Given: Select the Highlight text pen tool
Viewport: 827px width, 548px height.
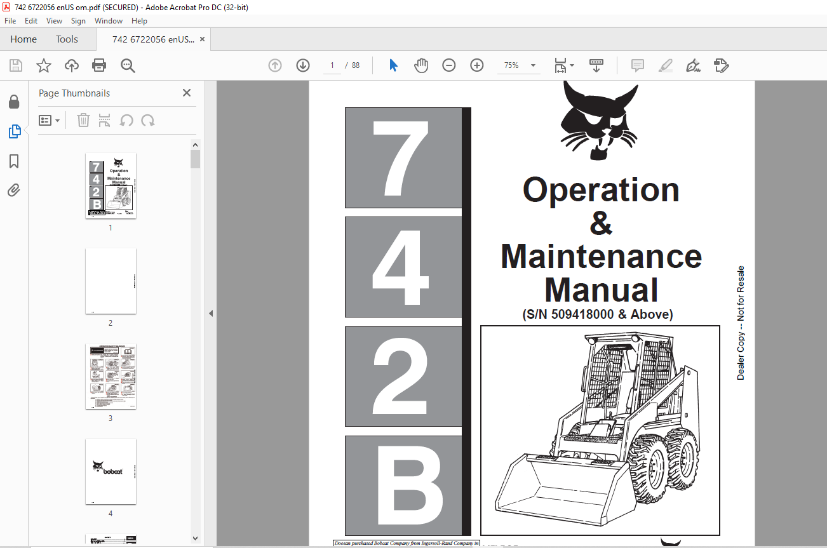Looking at the screenshot, I should click(665, 65).
